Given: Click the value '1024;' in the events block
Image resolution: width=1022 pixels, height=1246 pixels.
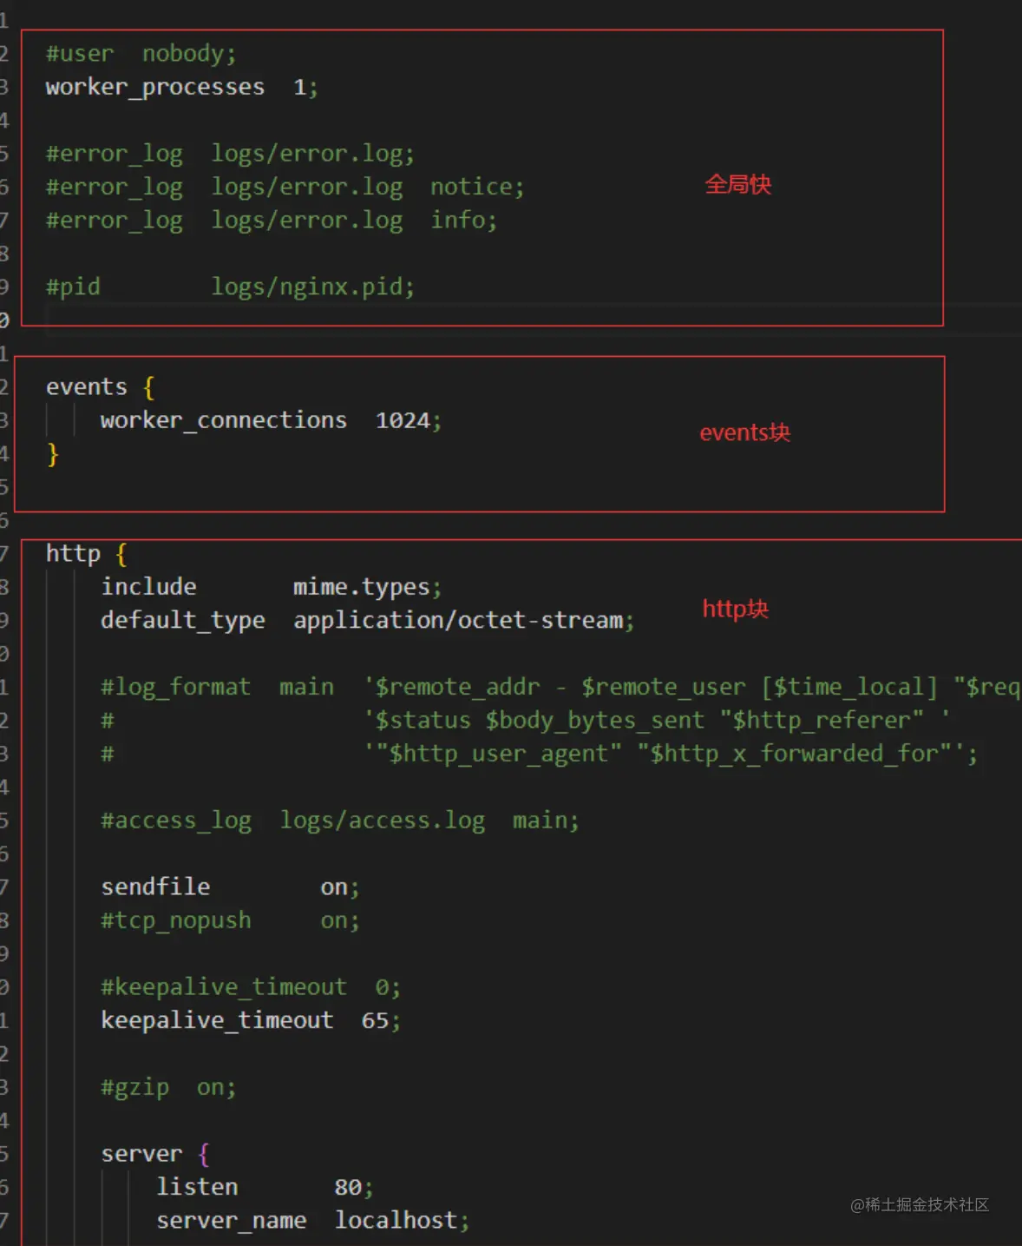Looking at the screenshot, I should 408,421.
